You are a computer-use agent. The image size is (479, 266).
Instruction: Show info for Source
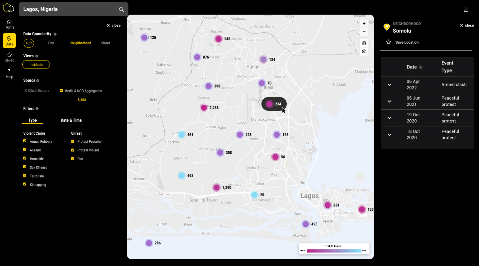click(38, 80)
